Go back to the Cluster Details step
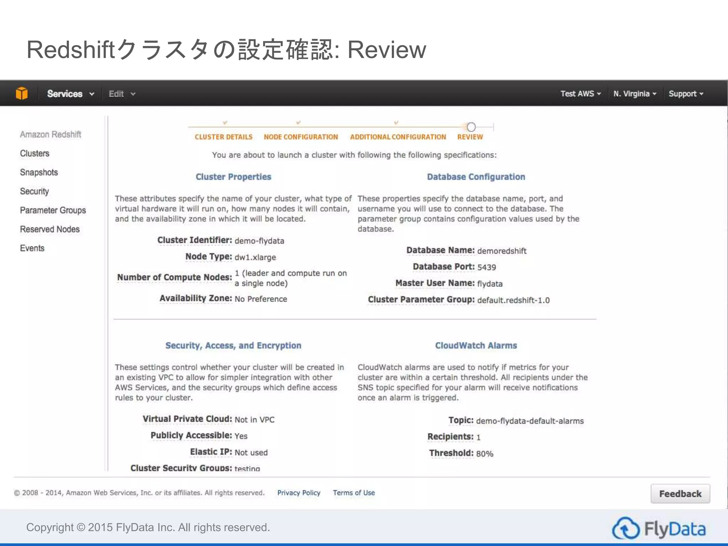Image resolution: width=728 pixels, height=546 pixels. (x=224, y=137)
